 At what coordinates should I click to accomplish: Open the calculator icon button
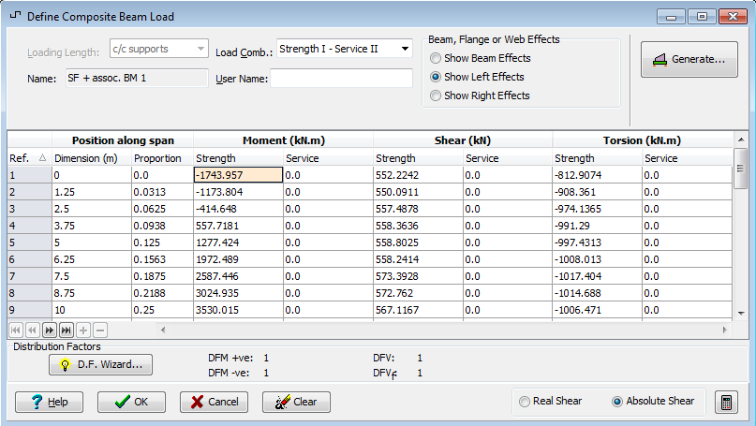(724, 402)
